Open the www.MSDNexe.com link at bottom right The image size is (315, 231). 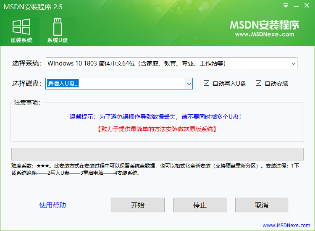[286, 226]
